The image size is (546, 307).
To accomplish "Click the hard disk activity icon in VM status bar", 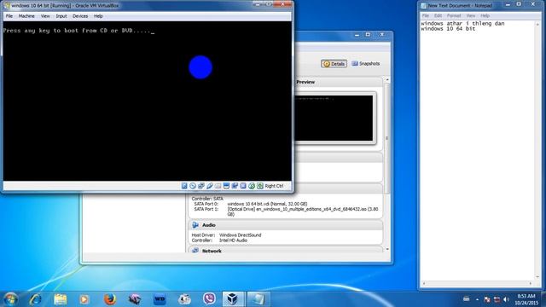I will pos(184,186).
